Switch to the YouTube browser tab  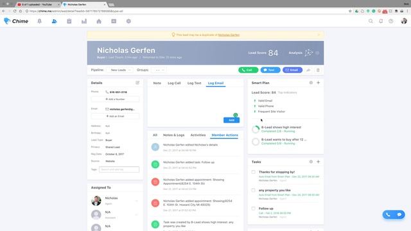pyautogui.click(x=39, y=4)
